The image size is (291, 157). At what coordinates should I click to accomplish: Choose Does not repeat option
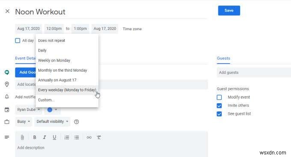[67, 41]
